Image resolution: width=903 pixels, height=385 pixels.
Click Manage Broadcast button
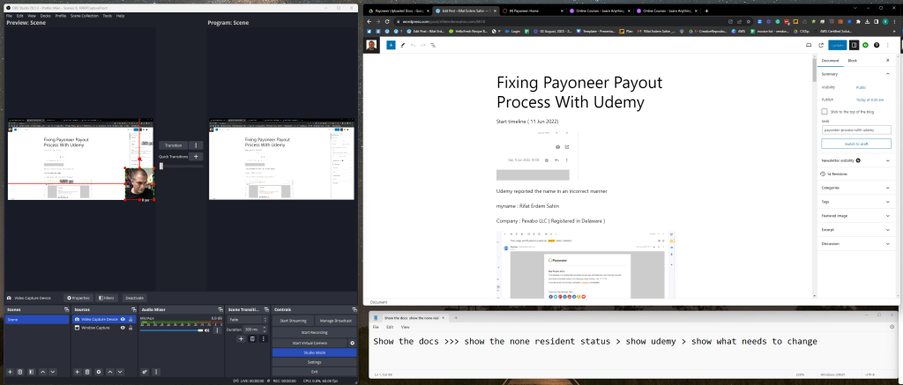pos(336,321)
